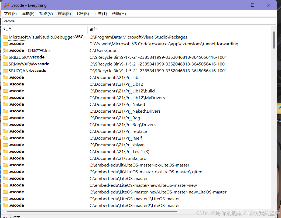
Task: Click folder icon for .vscode in Prj_shiyan
Action: coord(5,145)
